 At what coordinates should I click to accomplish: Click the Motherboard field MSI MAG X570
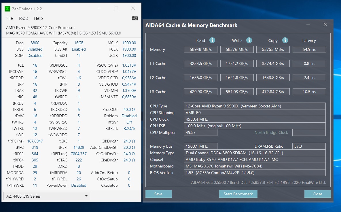(255, 166)
